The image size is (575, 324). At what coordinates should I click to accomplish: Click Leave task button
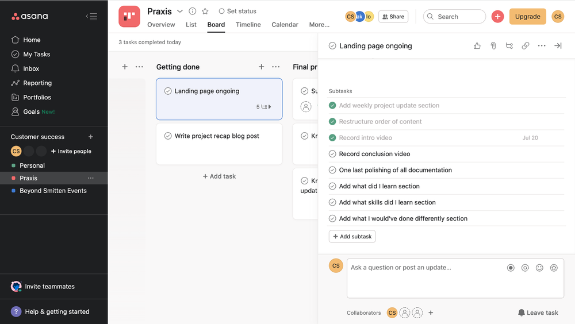tap(538, 313)
